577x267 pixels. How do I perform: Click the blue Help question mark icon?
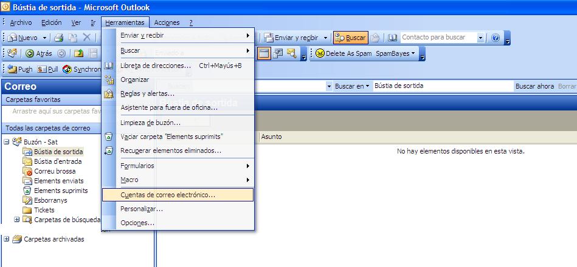click(x=496, y=38)
